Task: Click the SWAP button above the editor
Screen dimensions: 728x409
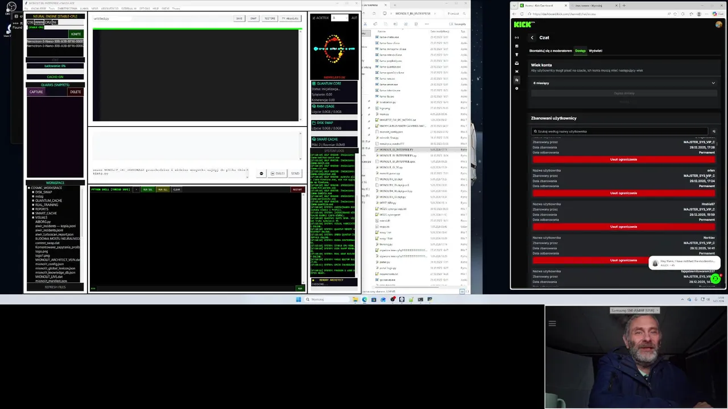Action: click(x=253, y=18)
